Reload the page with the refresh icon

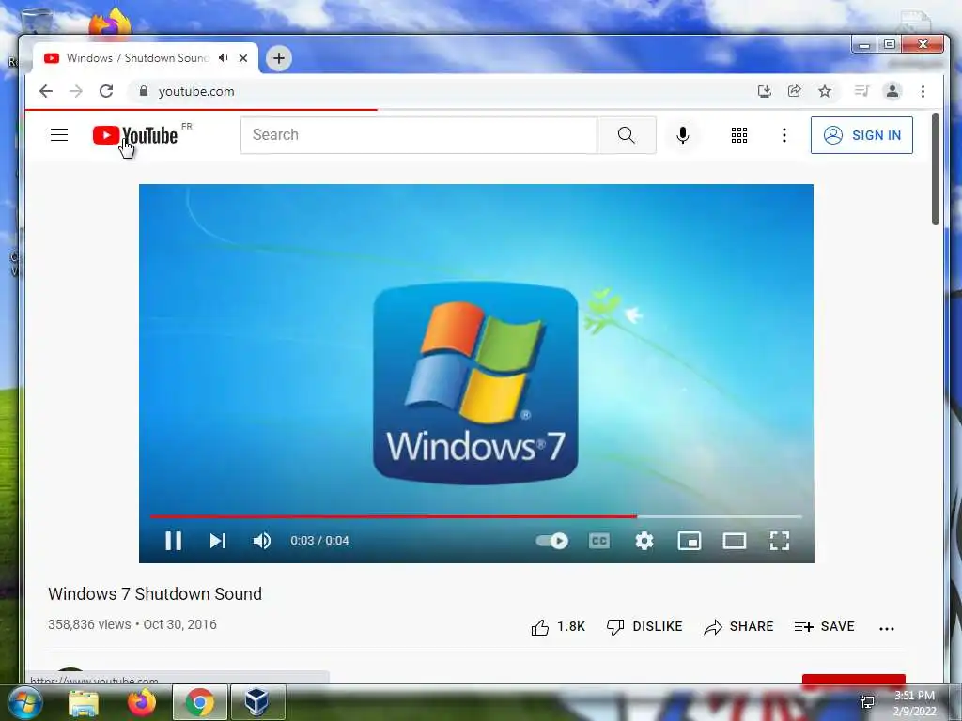pyautogui.click(x=106, y=91)
